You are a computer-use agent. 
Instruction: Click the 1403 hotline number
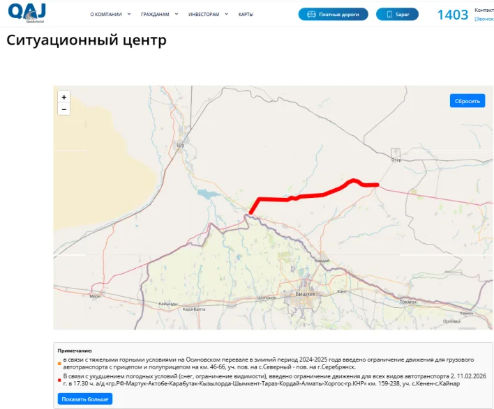[453, 15]
